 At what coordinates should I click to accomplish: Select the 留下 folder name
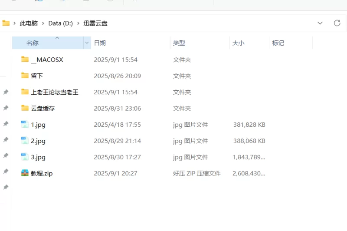click(x=37, y=76)
